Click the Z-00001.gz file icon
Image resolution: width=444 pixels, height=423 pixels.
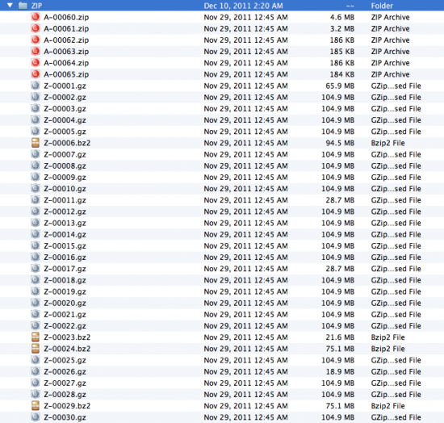36,86
